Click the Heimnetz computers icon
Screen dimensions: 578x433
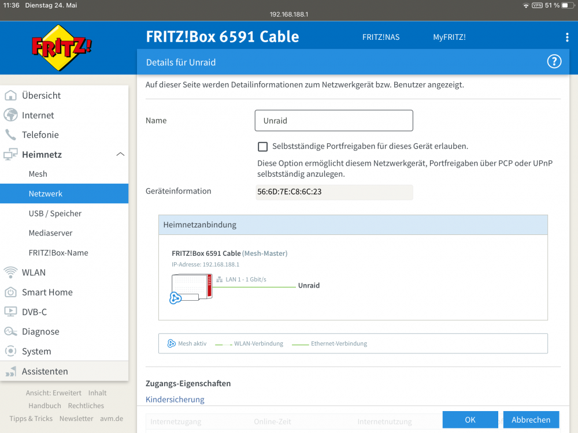point(10,154)
